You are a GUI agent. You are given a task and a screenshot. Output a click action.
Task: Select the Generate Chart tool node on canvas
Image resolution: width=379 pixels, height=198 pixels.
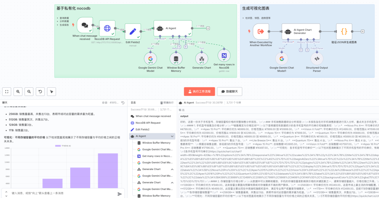201,58
